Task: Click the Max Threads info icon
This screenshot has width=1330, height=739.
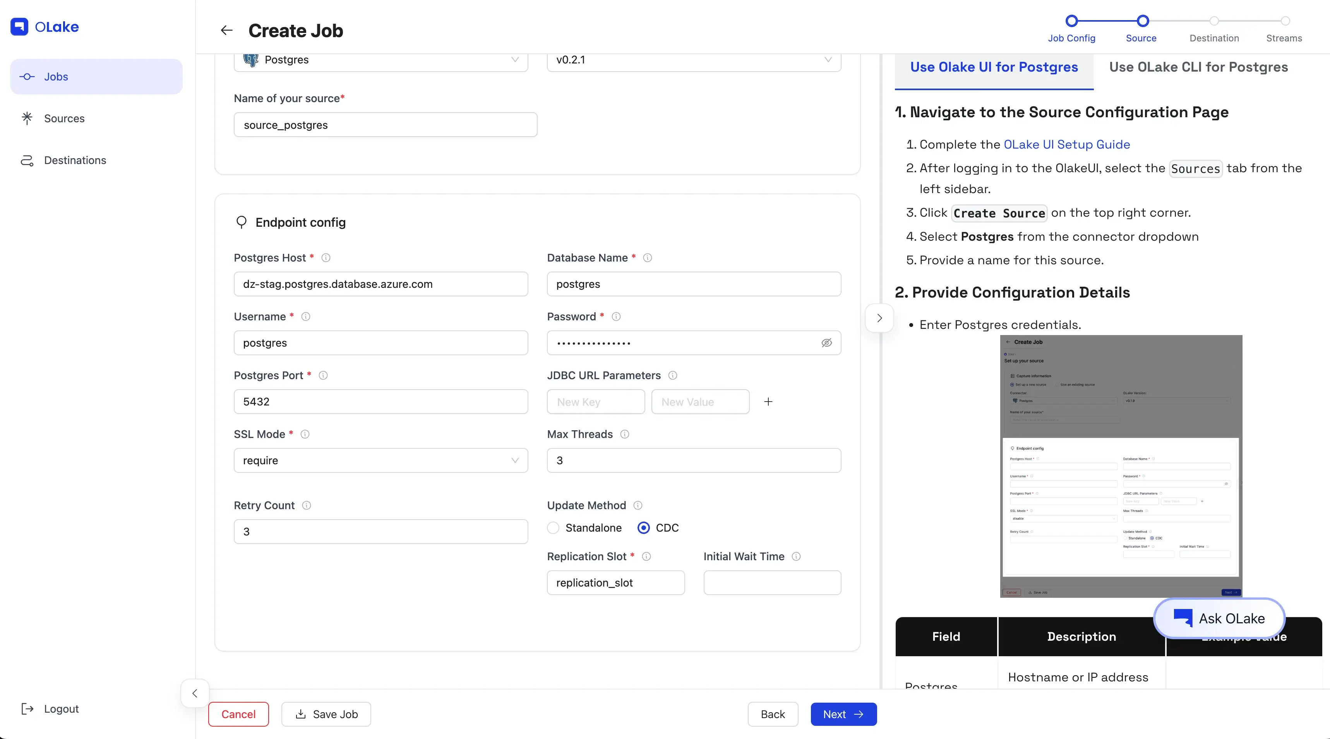Action: click(625, 434)
